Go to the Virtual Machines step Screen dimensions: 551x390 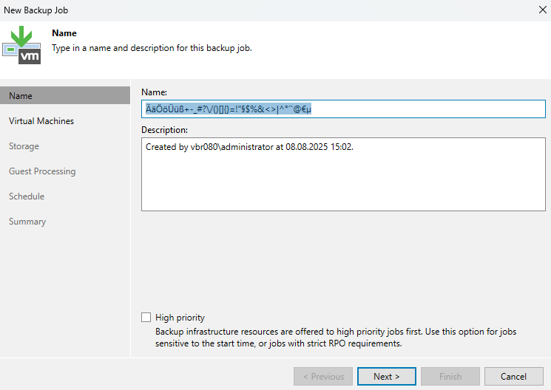[41, 121]
